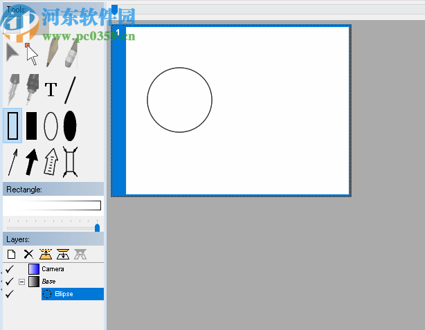This screenshot has height=330, width=425.
Task: Click the rectangle line style preview box
Action: (53, 205)
